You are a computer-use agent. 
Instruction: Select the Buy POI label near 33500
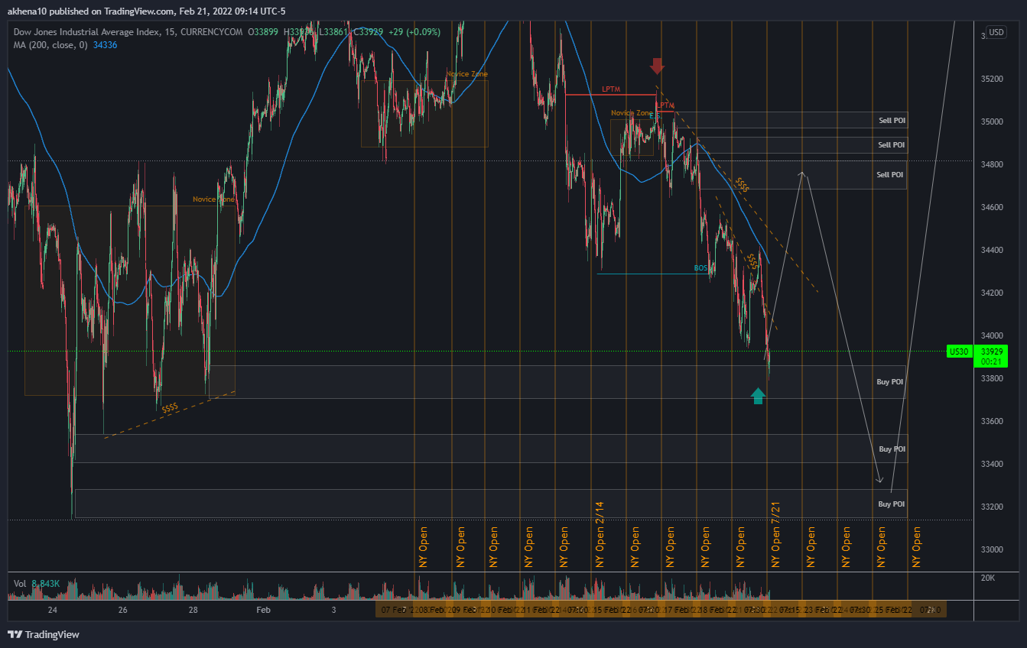tap(892, 449)
